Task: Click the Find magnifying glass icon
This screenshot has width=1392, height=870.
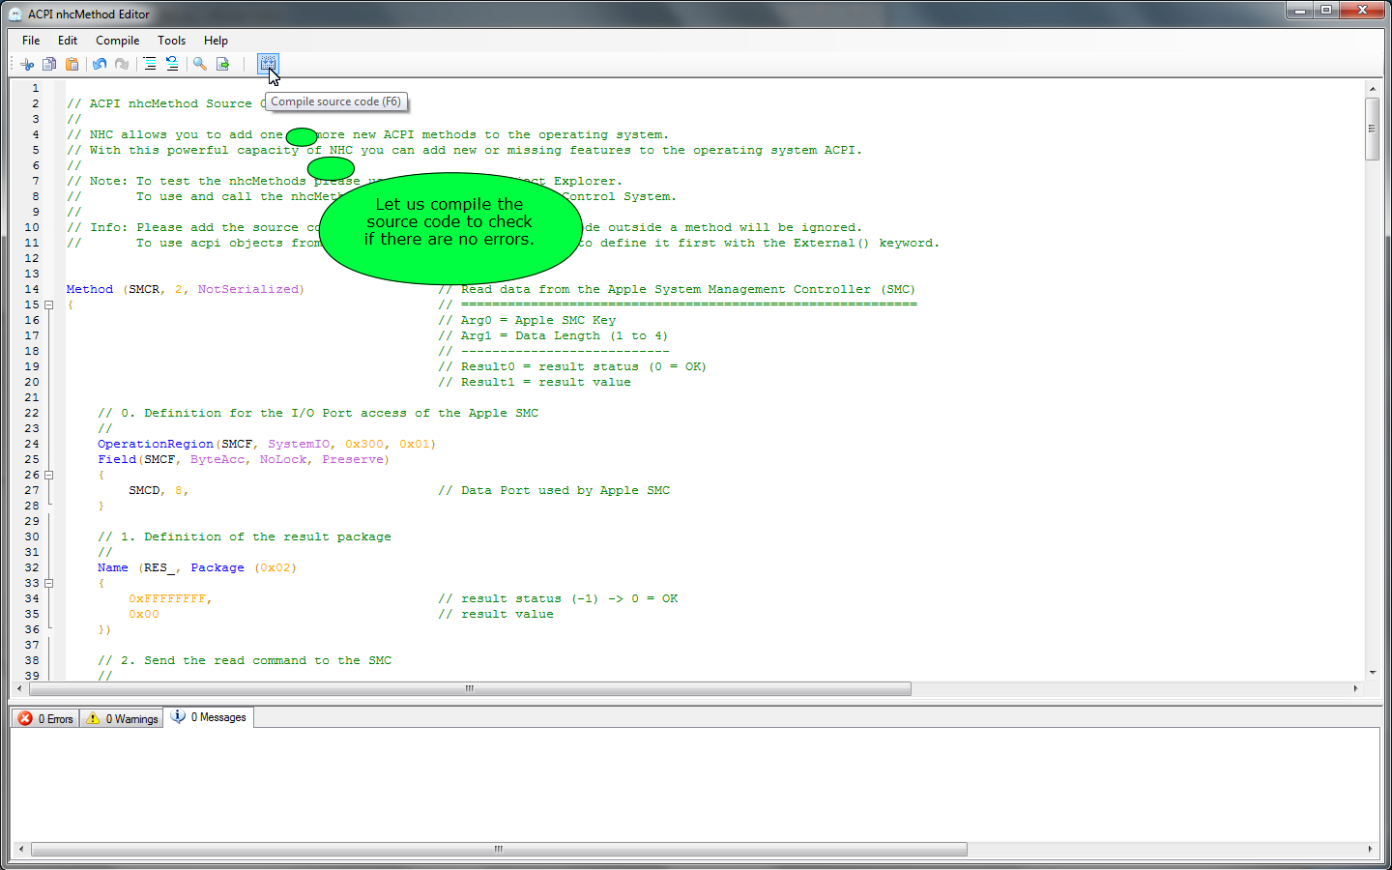Action: pyautogui.click(x=200, y=64)
